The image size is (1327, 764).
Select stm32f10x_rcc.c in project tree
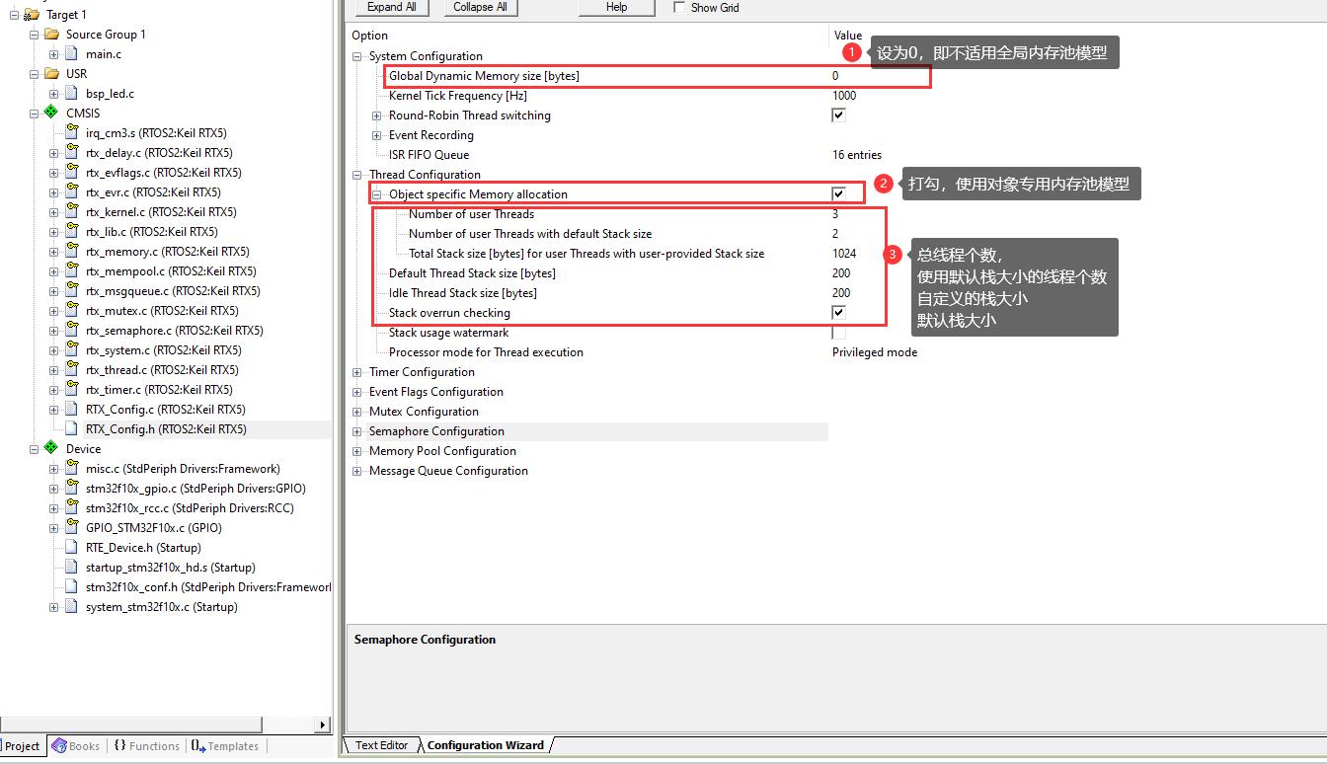tap(190, 508)
